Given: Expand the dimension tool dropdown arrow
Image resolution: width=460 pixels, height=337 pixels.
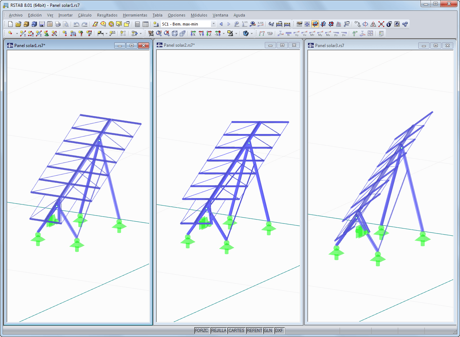Looking at the screenshot, I should (x=106, y=33).
